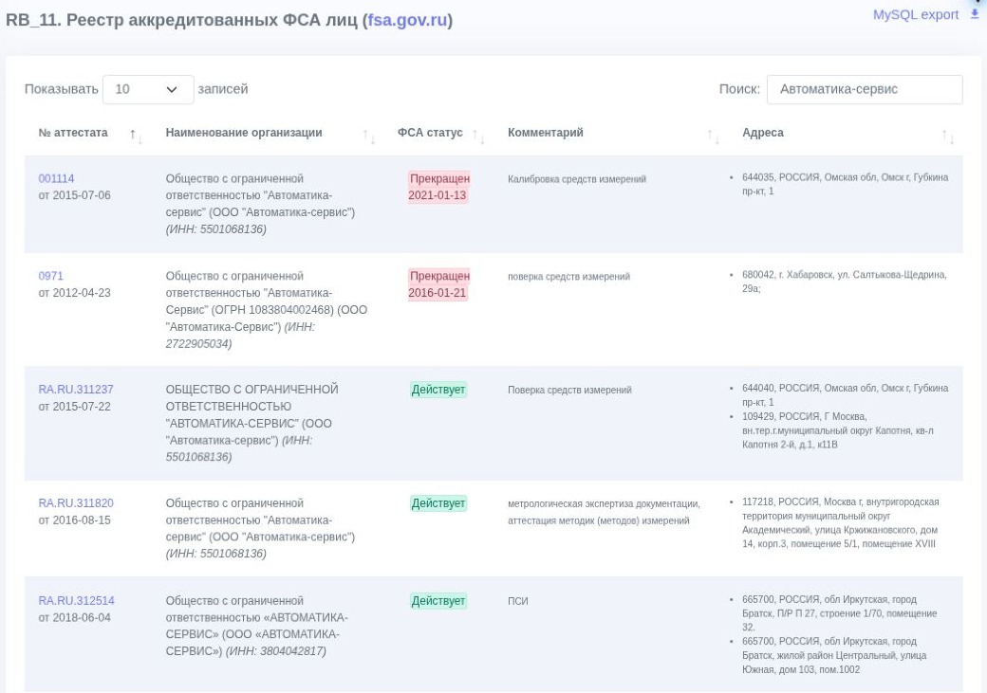Click organization with ОГРН 1083804002468
This screenshot has height=693, width=987.
[x=267, y=310]
